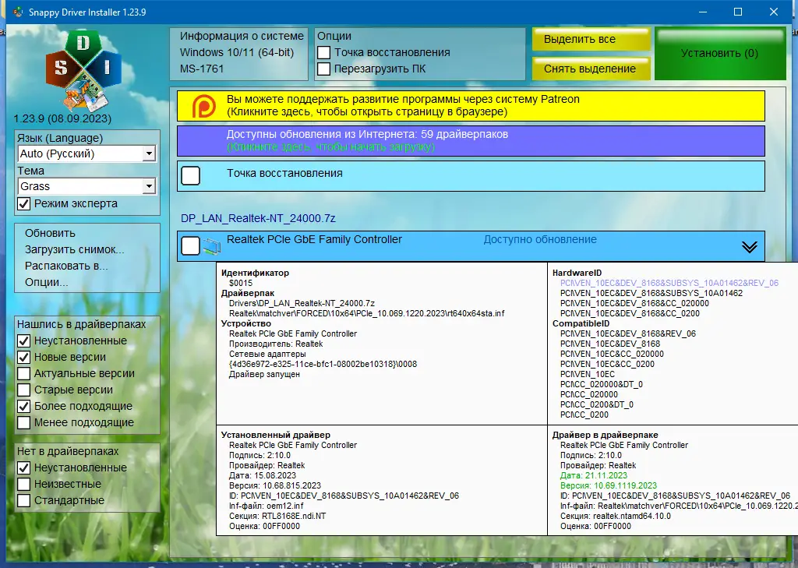The height and width of the screenshot is (568, 798).
Task: Maximize the Snappy Driver Installer window
Action: coord(738,12)
